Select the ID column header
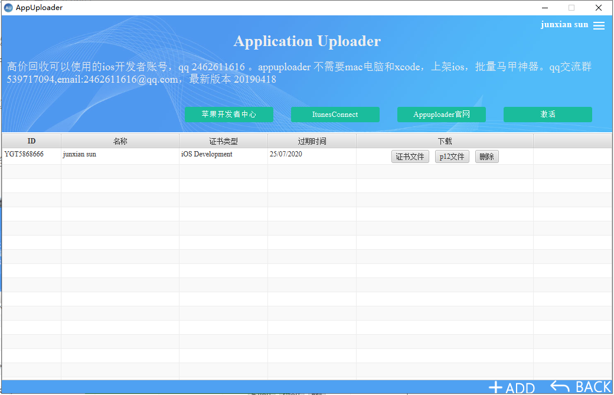This screenshot has height=395, width=614. coord(32,141)
